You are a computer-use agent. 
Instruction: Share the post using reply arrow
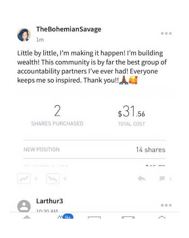pos(142,178)
